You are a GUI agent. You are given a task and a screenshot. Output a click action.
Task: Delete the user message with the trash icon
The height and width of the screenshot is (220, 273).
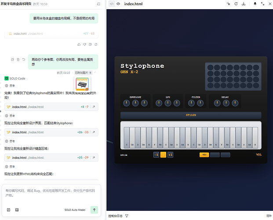[18, 59]
